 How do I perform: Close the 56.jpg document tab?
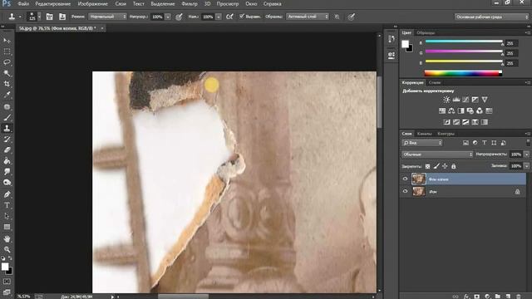point(101,28)
